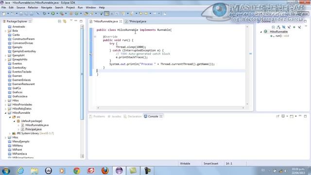Click the Run External Tools toolbar icon
311x175 pixels.
pos(62,14)
